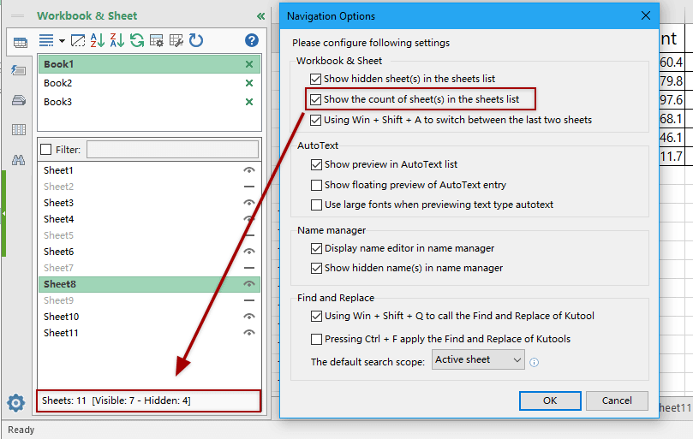This screenshot has height=439, width=693.
Task: Click the table with wrench icon
Action: [x=176, y=40]
